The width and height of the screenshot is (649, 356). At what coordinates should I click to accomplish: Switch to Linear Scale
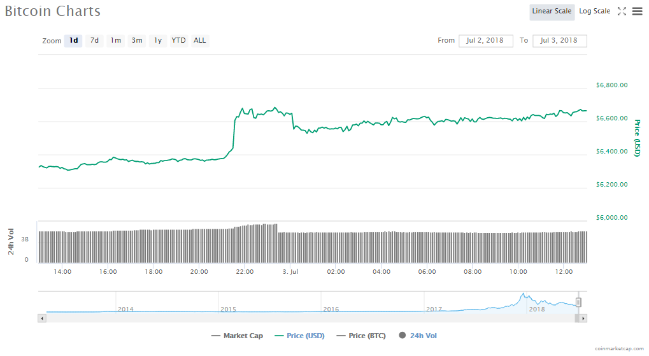[552, 11]
